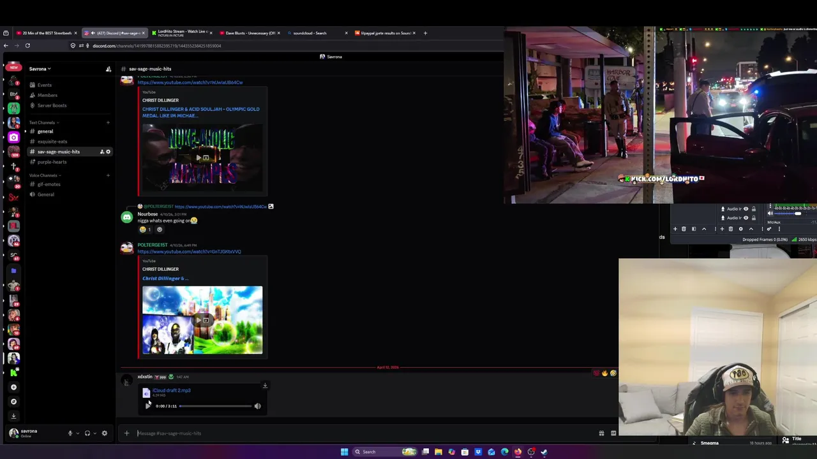
Task: Switch to LordHito Stream Kick tab
Action: [181, 33]
